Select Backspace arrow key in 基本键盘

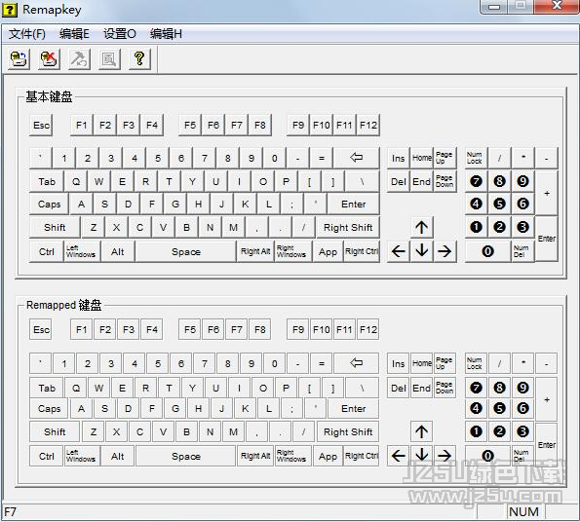tap(356, 158)
